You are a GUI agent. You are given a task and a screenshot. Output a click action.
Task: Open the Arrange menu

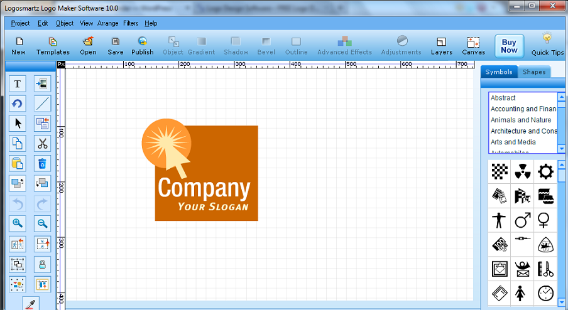[108, 23]
